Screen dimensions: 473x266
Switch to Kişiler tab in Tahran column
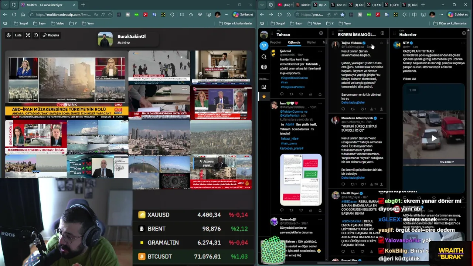pos(311,42)
